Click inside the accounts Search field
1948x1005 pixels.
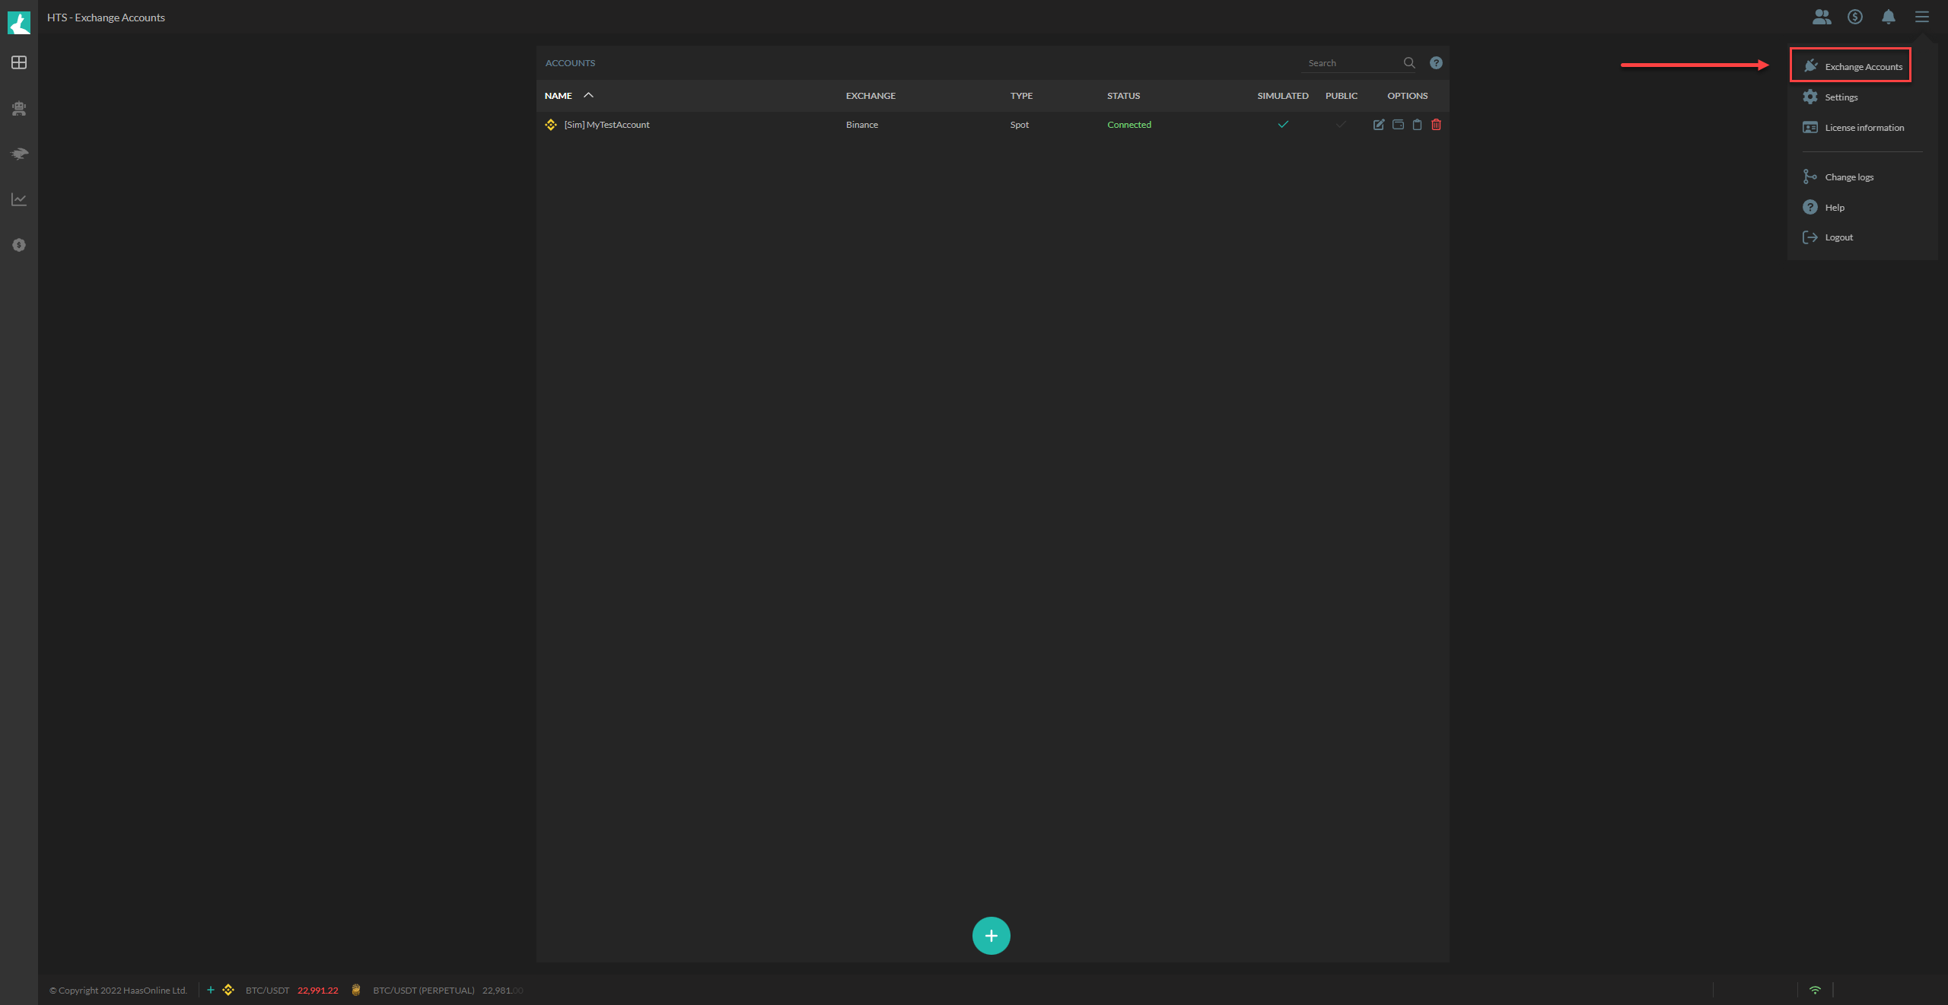click(x=1354, y=62)
